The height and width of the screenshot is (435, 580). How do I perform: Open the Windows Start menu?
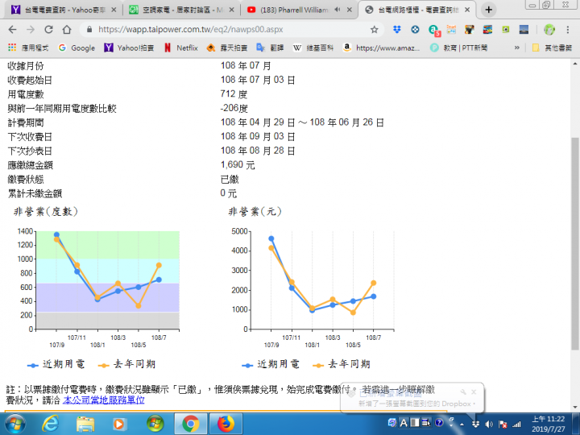point(14,424)
